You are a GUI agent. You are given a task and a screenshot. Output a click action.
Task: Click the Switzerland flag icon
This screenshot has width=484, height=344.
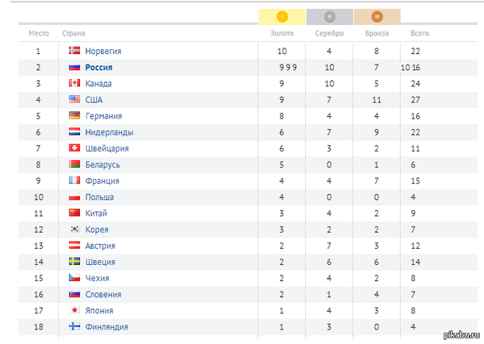[74, 148]
